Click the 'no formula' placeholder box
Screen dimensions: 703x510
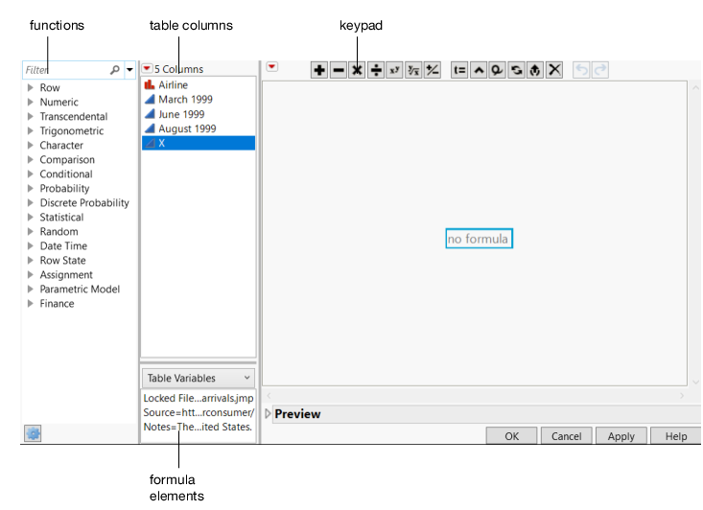coord(479,239)
